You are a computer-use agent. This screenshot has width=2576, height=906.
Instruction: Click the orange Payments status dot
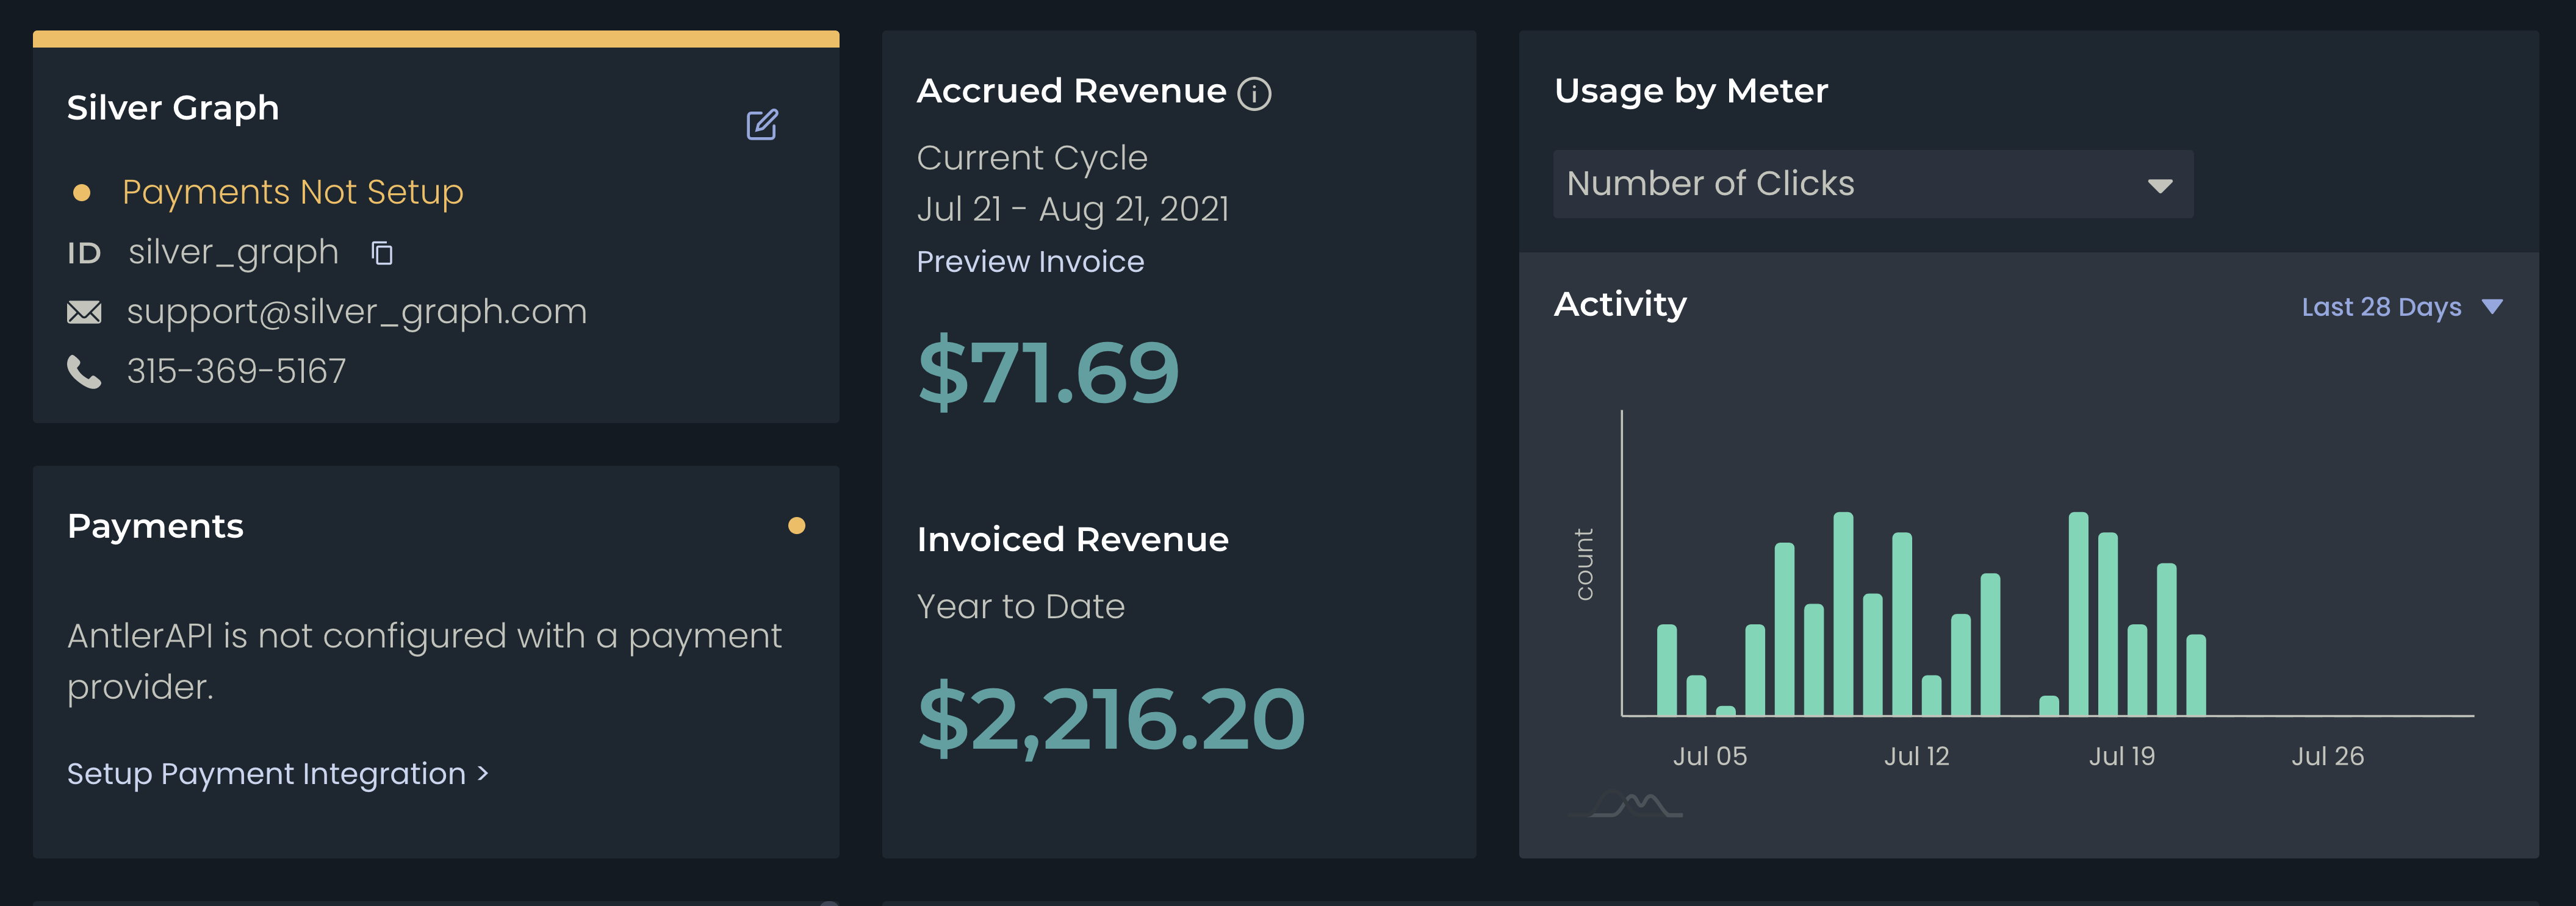coord(796,526)
